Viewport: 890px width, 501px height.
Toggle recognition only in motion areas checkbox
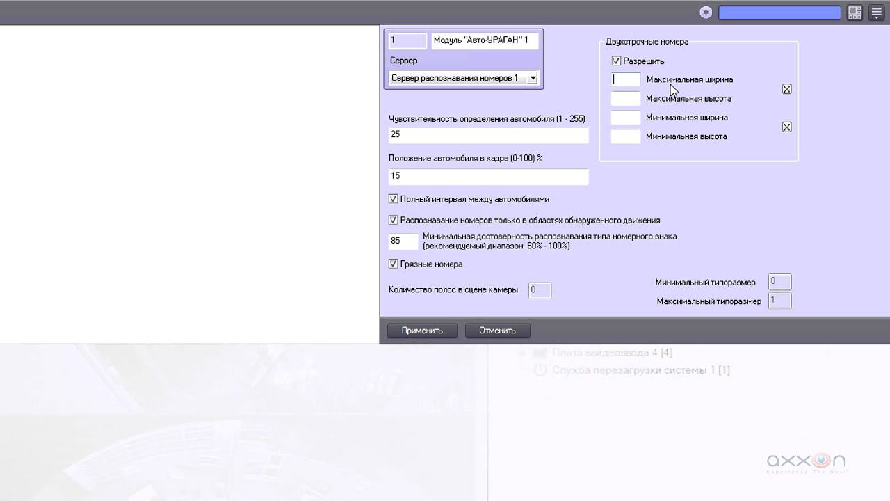tap(393, 220)
